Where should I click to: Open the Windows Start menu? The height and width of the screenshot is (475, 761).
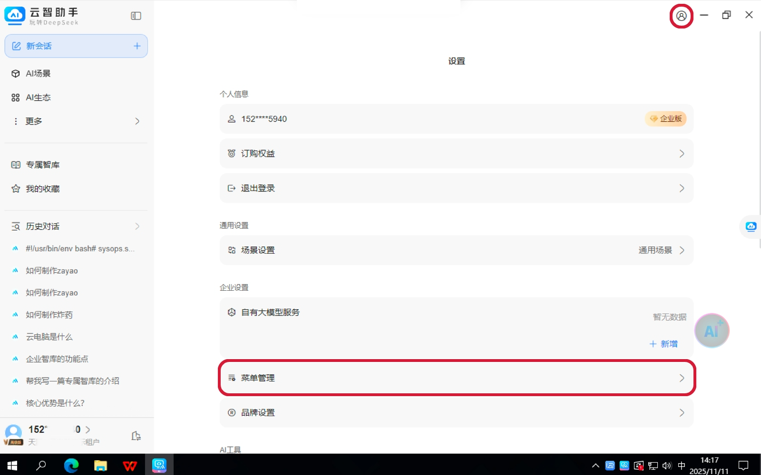[x=12, y=465]
